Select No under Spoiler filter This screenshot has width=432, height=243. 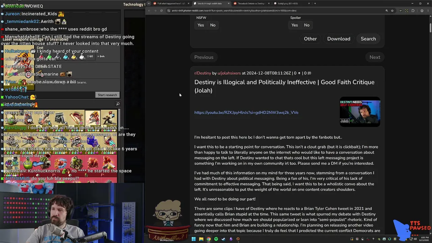click(x=306, y=25)
